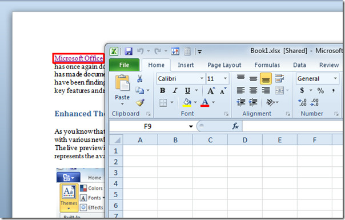Toggle Middle Align in Alignment group
This screenshot has width=345, height=220.
(253, 79)
